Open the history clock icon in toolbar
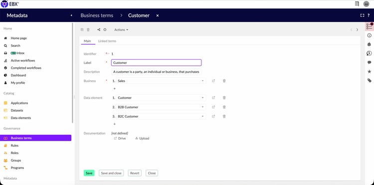The width and height of the screenshot is (374, 185). pos(105,30)
